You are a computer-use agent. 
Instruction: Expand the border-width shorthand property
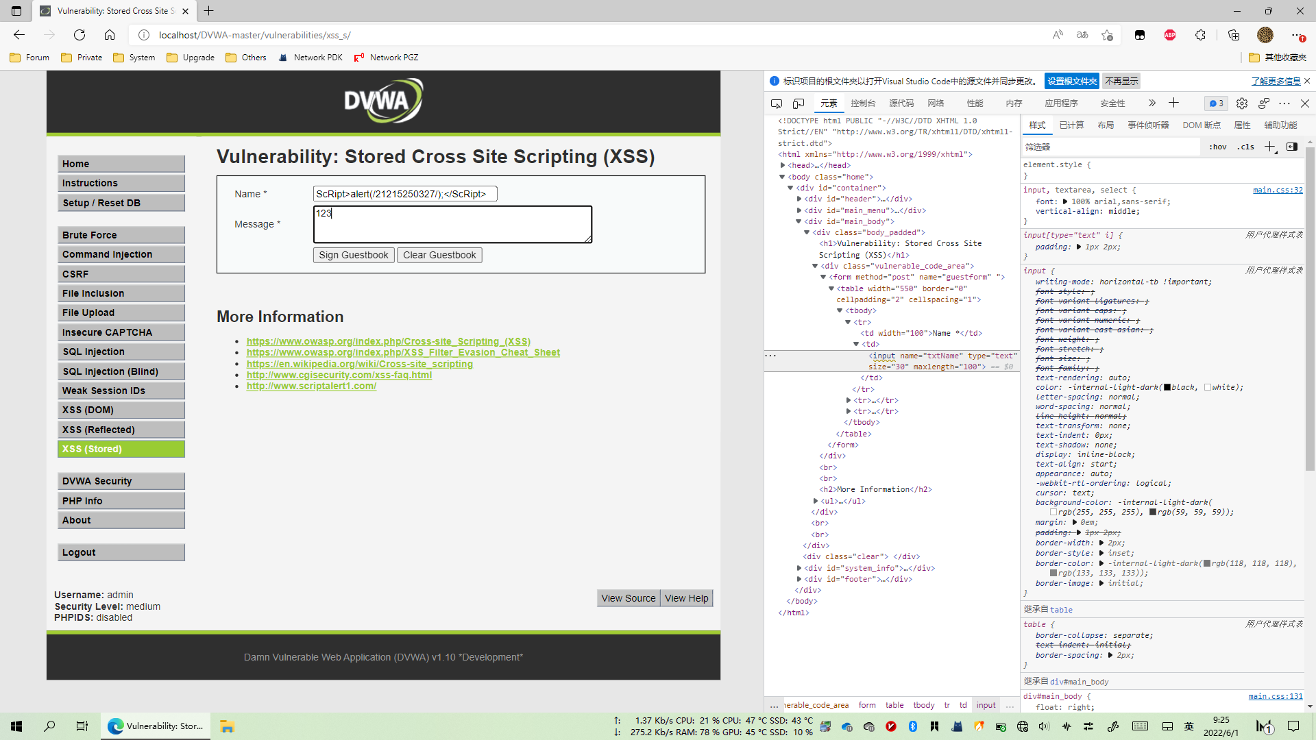[x=1101, y=543]
